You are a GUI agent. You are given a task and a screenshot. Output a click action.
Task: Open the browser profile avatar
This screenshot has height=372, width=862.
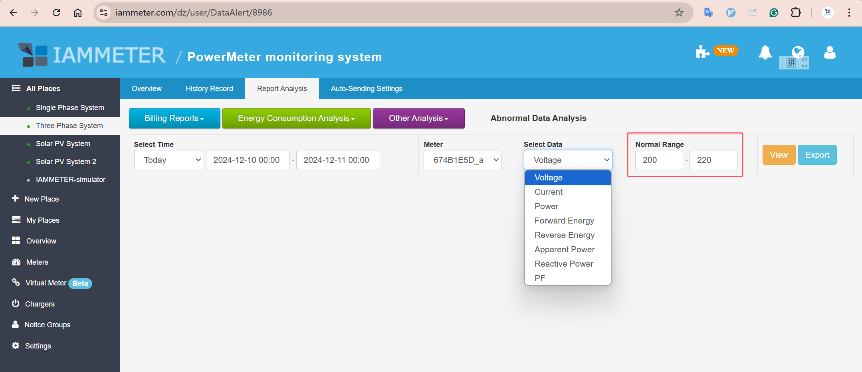pyautogui.click(x=828, y=13)
